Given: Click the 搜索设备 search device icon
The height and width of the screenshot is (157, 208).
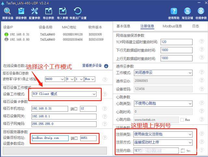Looking at the screenshot, I should pyautogui.click(x=7, y=11).
